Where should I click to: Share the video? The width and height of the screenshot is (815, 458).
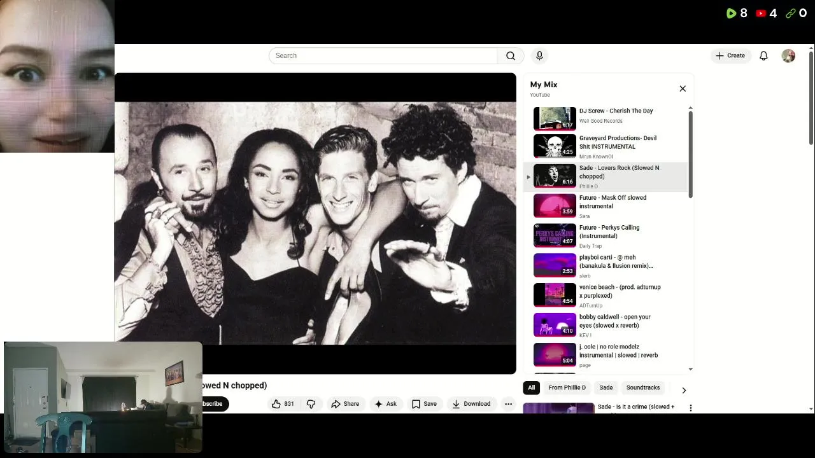345,404
